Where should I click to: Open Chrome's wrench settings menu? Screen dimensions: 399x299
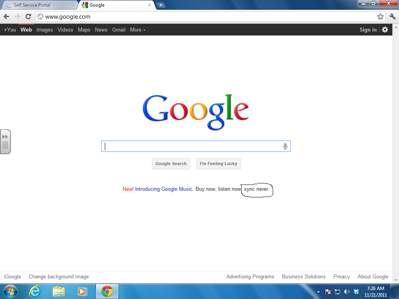point(392,16)
